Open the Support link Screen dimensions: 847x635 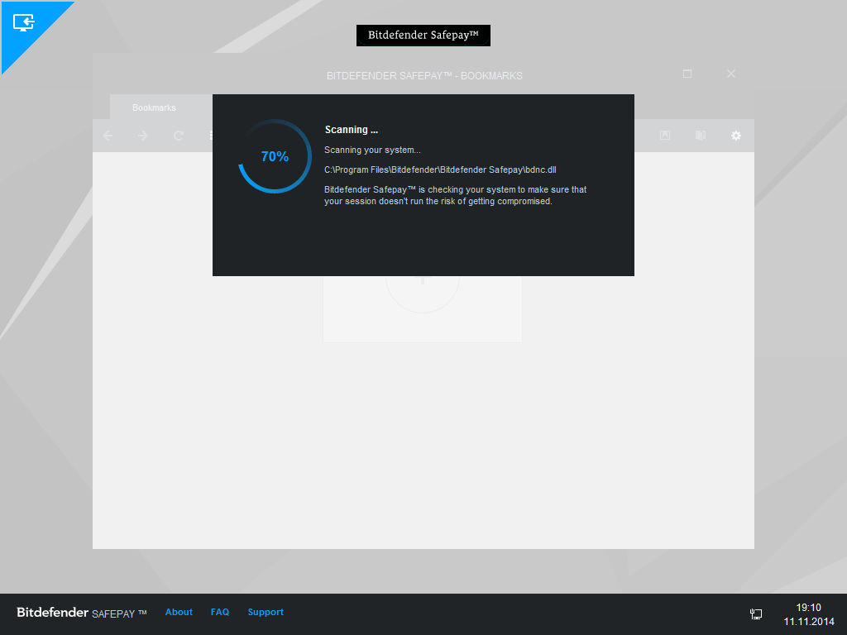coord(266,613)
